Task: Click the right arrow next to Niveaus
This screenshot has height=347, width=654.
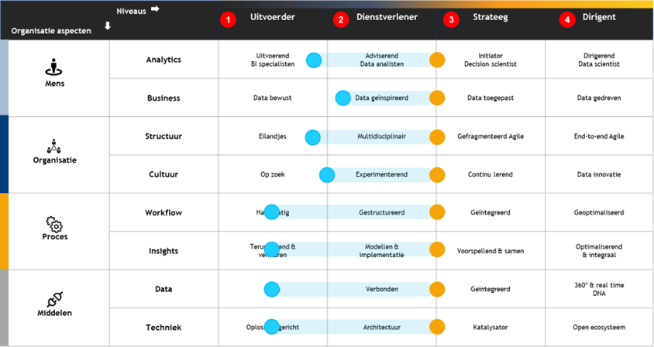Action: (155, 9)
